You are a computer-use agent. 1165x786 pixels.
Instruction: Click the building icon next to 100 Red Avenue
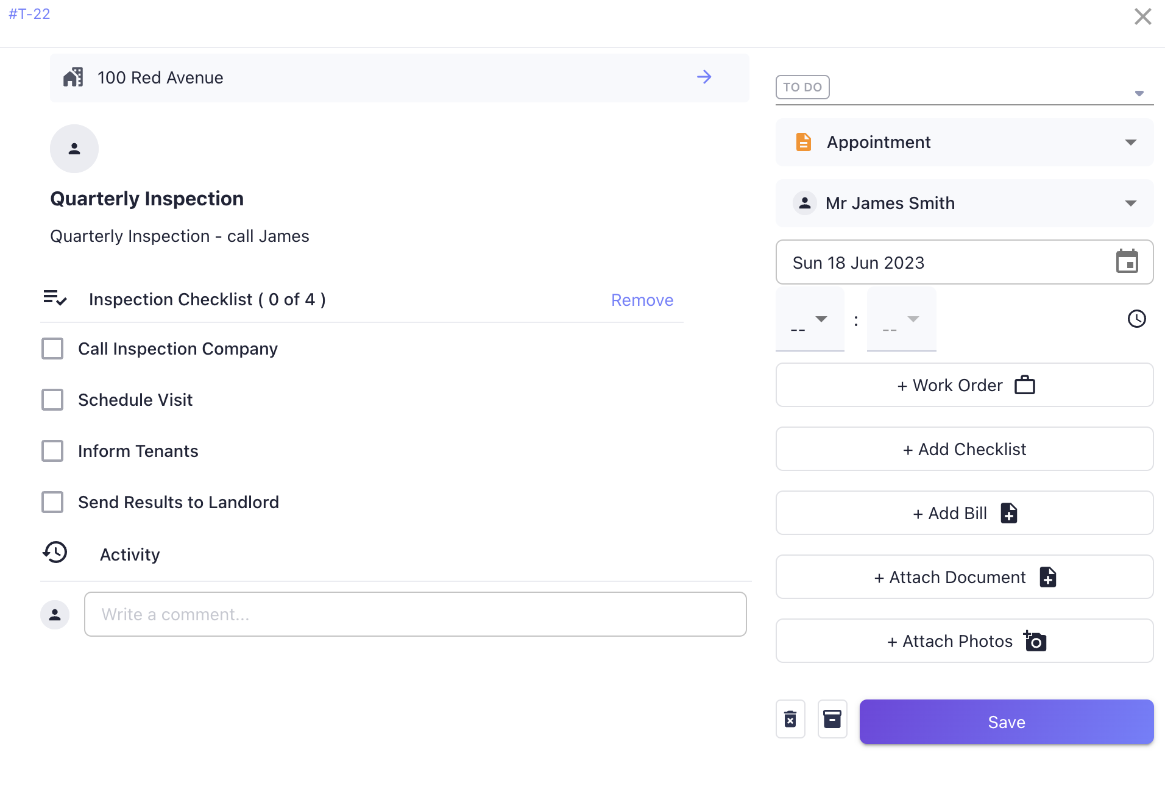(x=74, y=77)
